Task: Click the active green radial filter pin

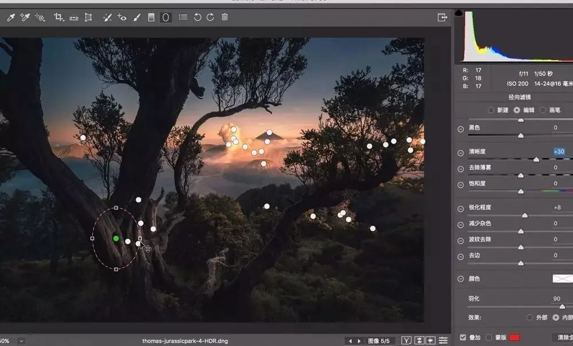Action: (116, 238)
